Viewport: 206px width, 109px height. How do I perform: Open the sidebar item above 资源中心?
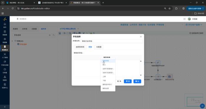[5, 78]
